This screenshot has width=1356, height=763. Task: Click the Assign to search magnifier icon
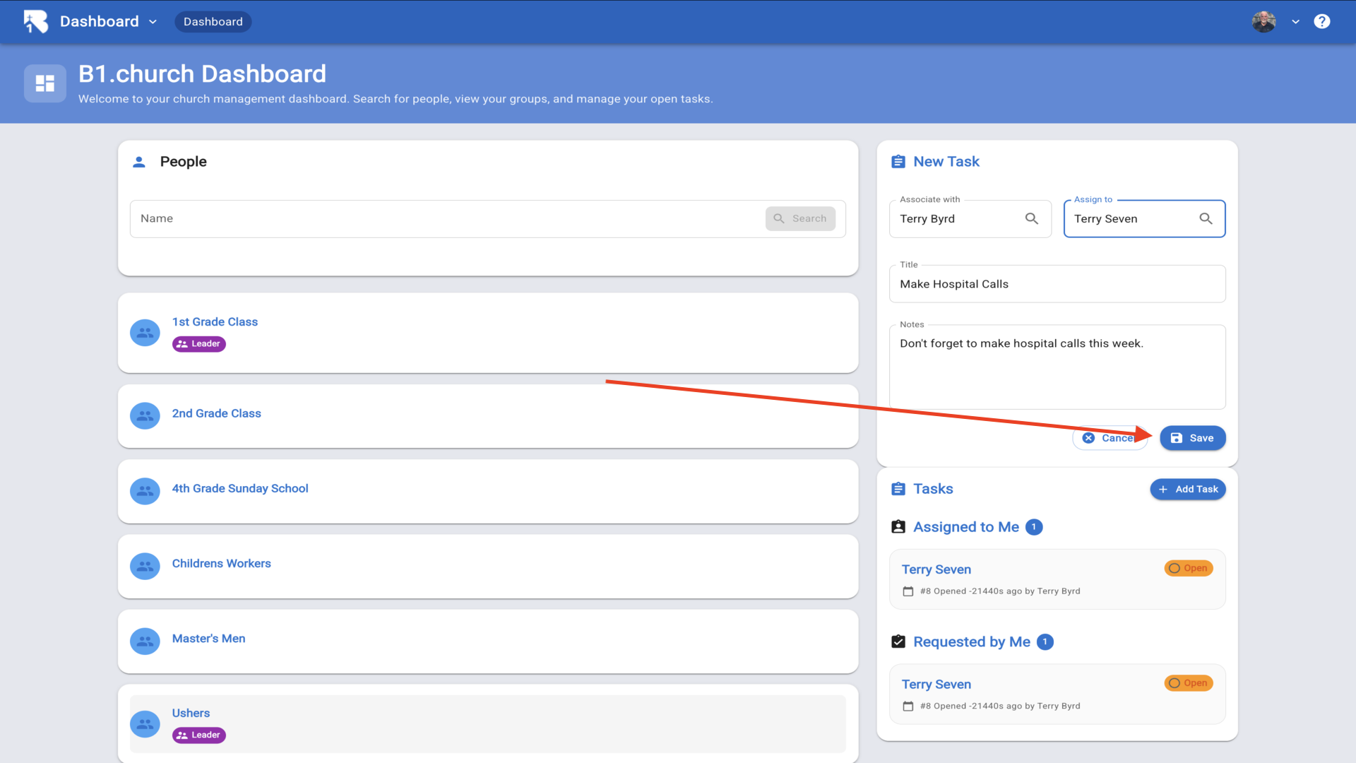[x=1206, y=219]
